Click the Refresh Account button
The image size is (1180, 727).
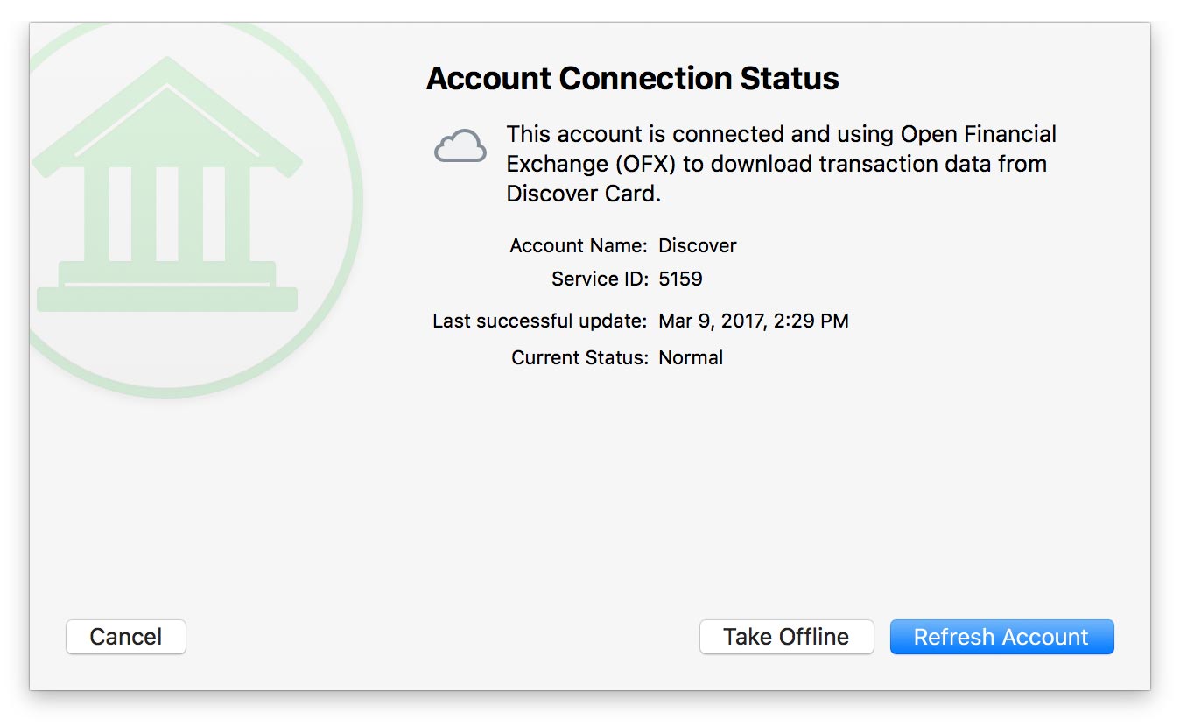click(1001, 637)
